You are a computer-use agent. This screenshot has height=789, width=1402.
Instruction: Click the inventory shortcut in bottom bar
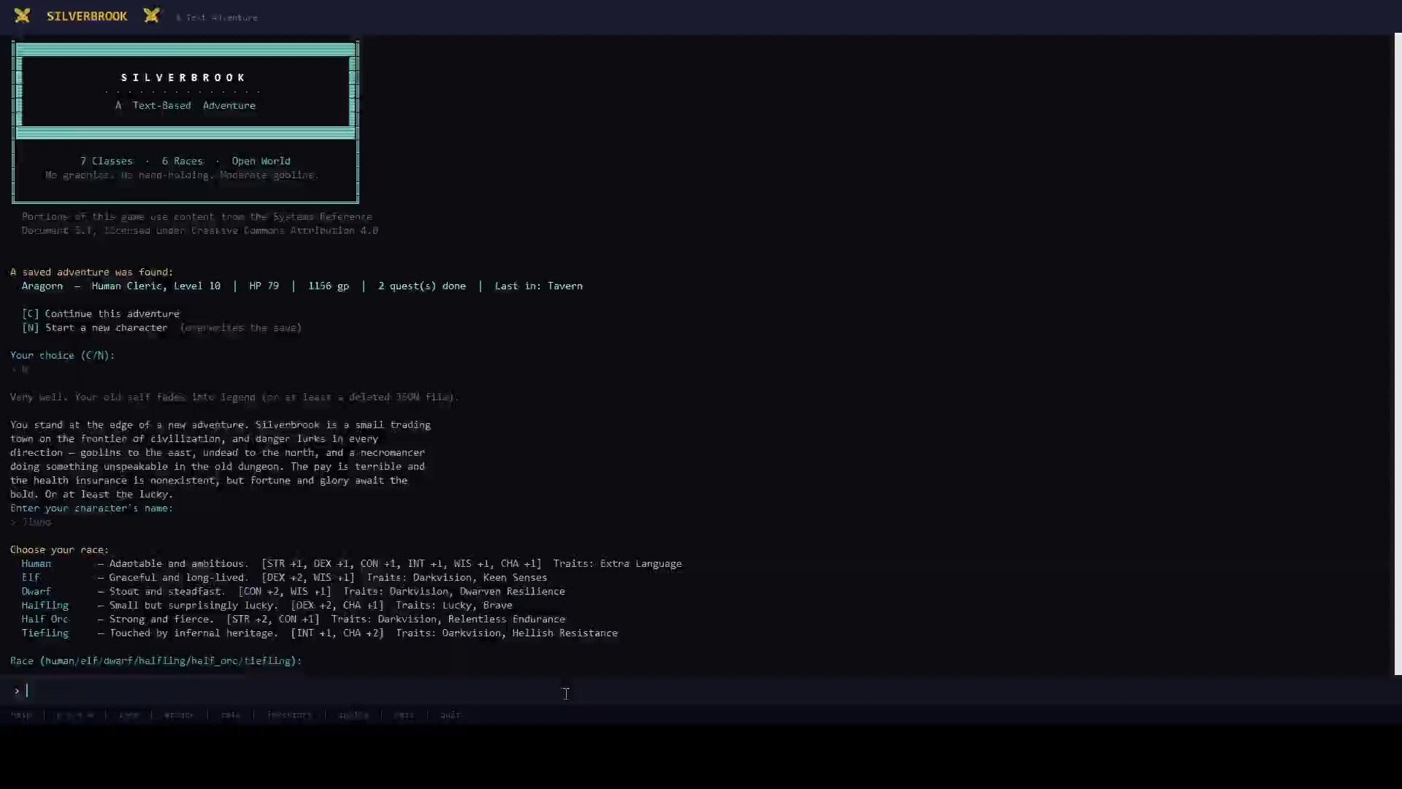click(x=289, y=714)
